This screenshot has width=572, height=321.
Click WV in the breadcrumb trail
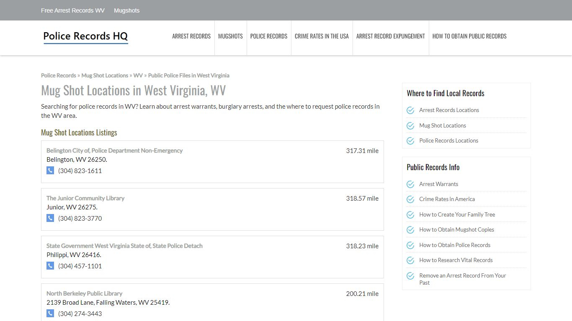tap(138, 76)
